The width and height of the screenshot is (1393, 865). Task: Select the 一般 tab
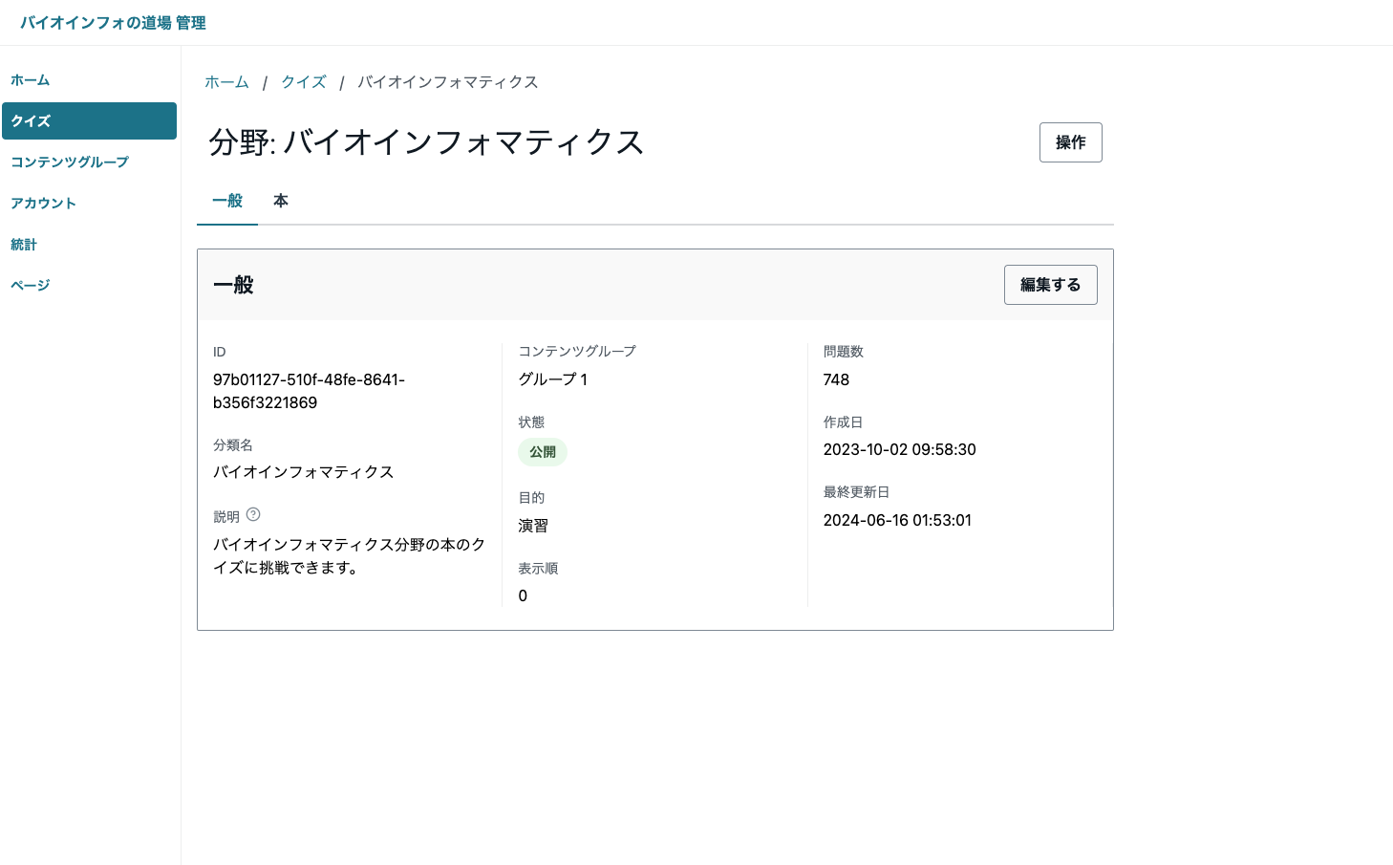[227, 201]
